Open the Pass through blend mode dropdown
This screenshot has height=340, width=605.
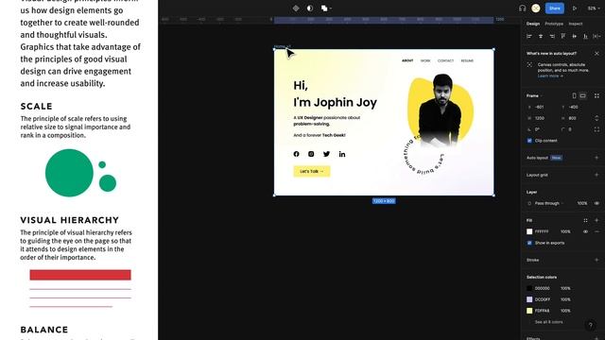(548, 203)
